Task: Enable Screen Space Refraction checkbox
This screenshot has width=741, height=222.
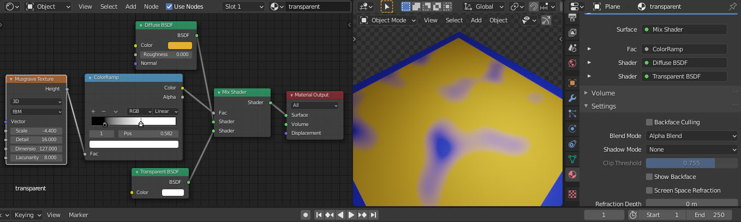Action: click(x=649, y=190)
